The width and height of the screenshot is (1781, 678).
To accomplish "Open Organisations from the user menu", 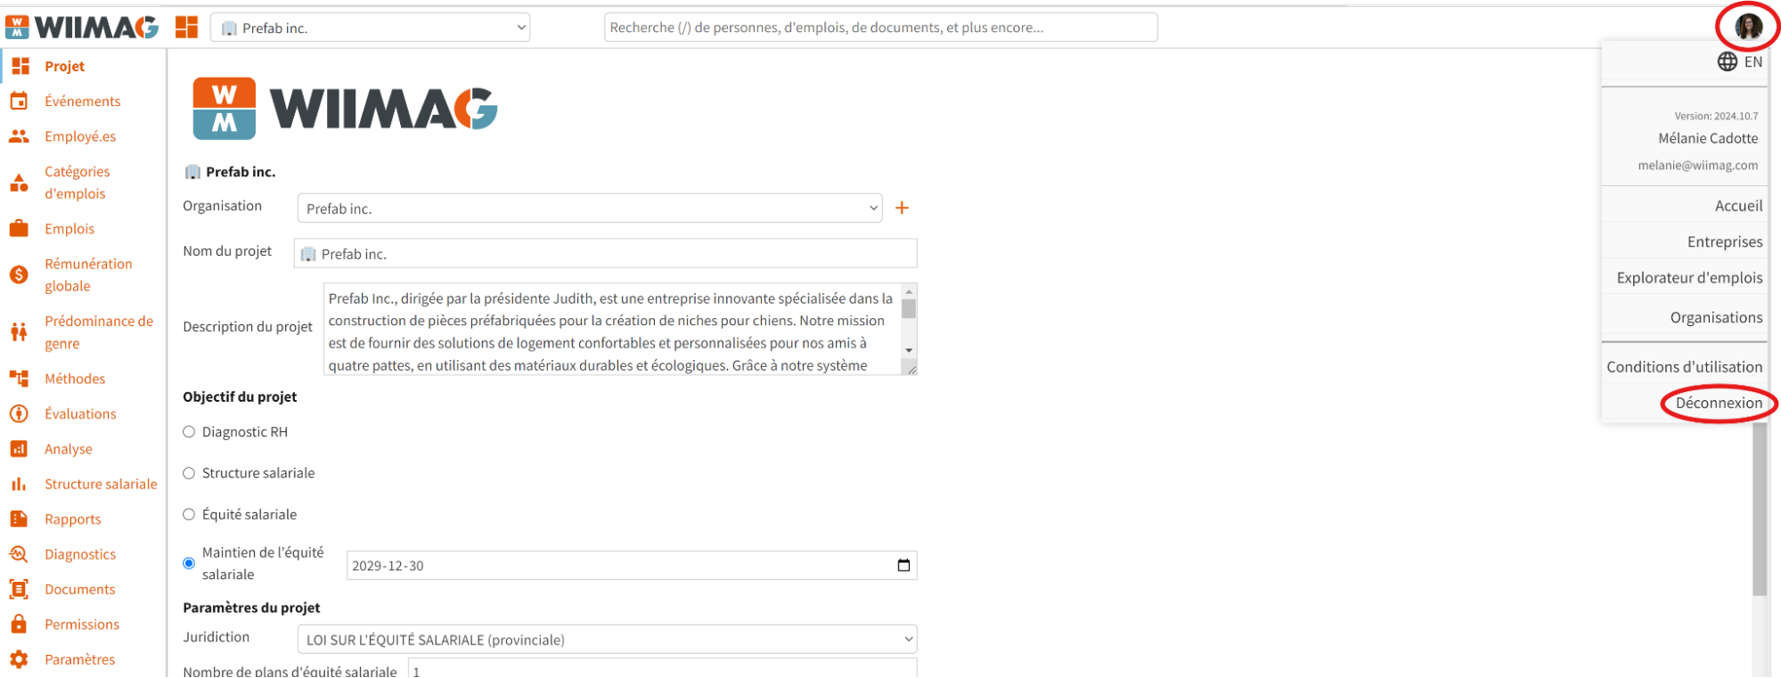I will tap(1716, 317).
